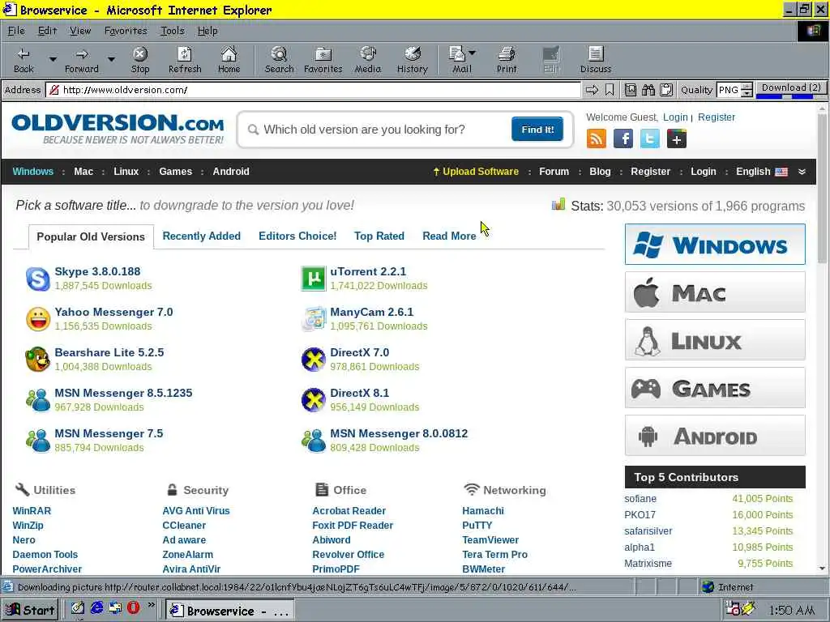Image resolution: width=830 pixels, height=622 pixels.
Task: Click the MSN Messenger 8.0.0812 link
Action: pos(399,433)
